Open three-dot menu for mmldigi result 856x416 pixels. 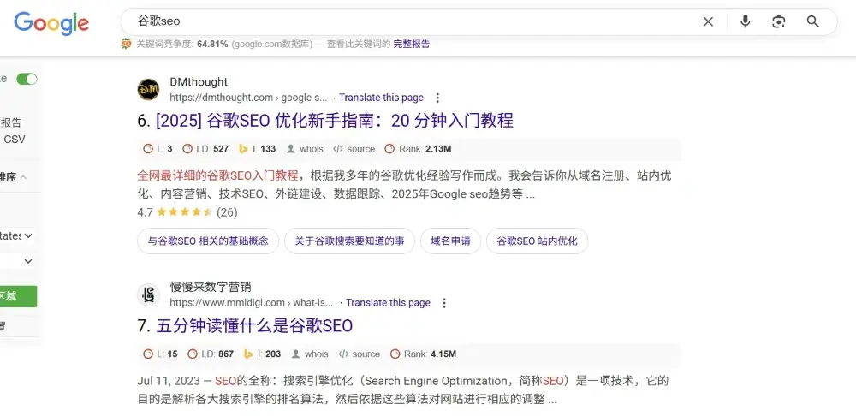[x=444, y=303]
